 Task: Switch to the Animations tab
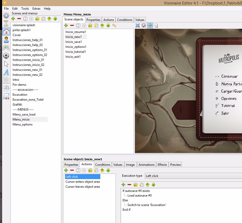[x=146, y=165]
